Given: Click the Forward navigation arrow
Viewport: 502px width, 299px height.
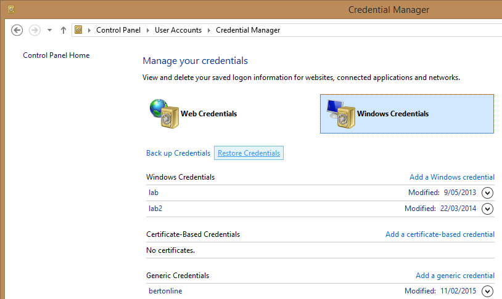Looking at the screenshot, I should [x=35, y=30].
